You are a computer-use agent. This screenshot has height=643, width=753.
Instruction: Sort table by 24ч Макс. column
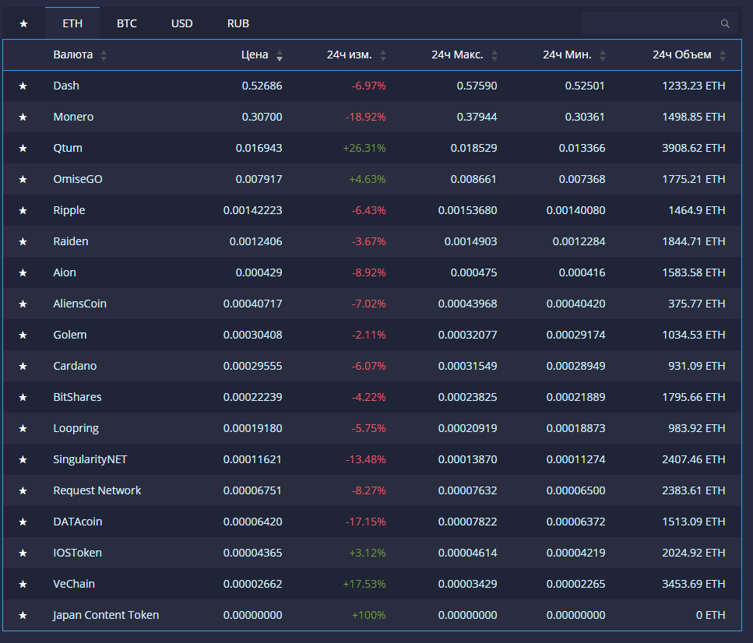click(x=464, y=54)
